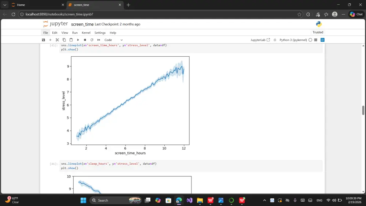Click the taskbar Search box

pos(116,200)
